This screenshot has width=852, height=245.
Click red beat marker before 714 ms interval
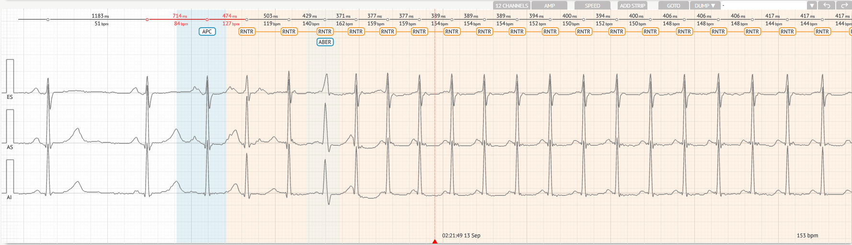tap(147, 20)
